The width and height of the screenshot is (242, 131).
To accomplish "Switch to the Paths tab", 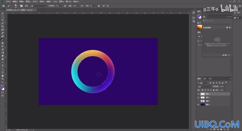I will coord(210,79).
